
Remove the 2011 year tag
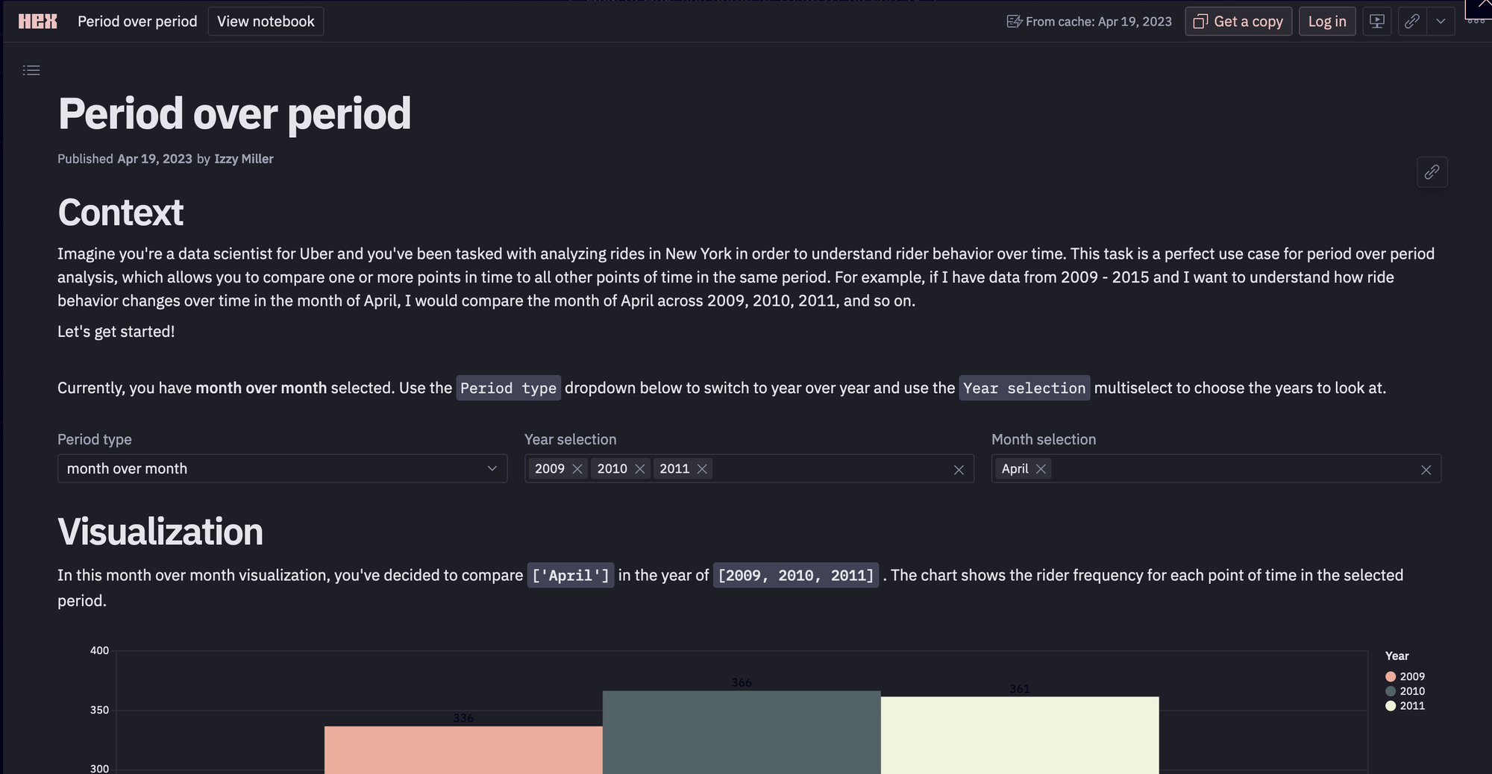click(x=702, y=469)
